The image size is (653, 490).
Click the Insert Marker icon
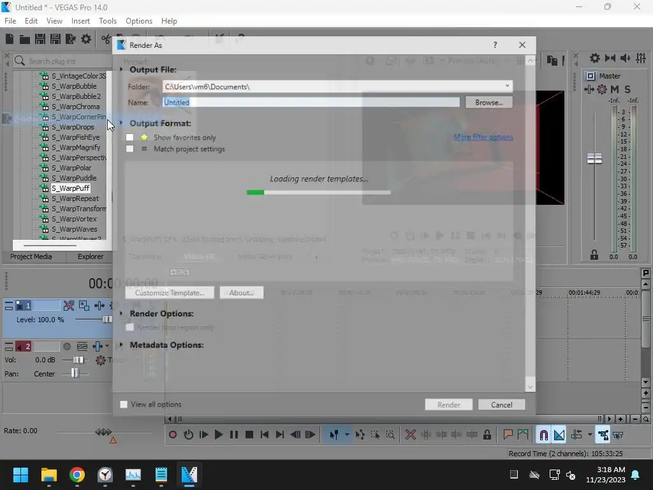tap(508, 435)
